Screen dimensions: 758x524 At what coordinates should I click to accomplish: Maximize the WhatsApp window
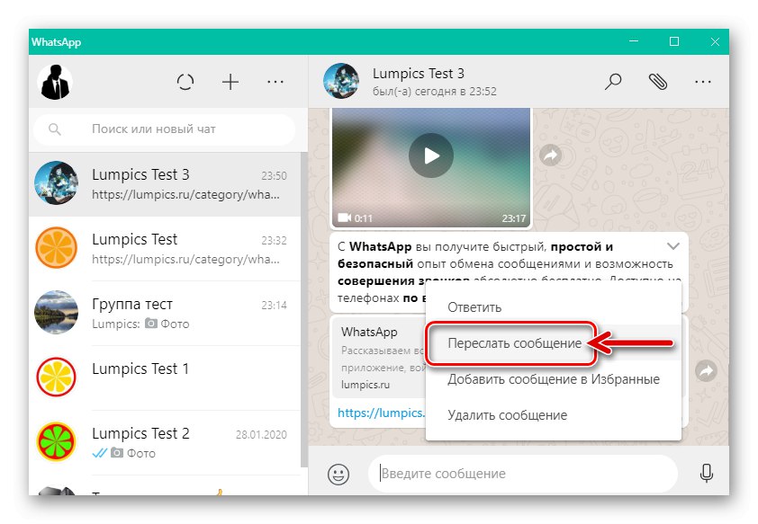pos(674,41)
